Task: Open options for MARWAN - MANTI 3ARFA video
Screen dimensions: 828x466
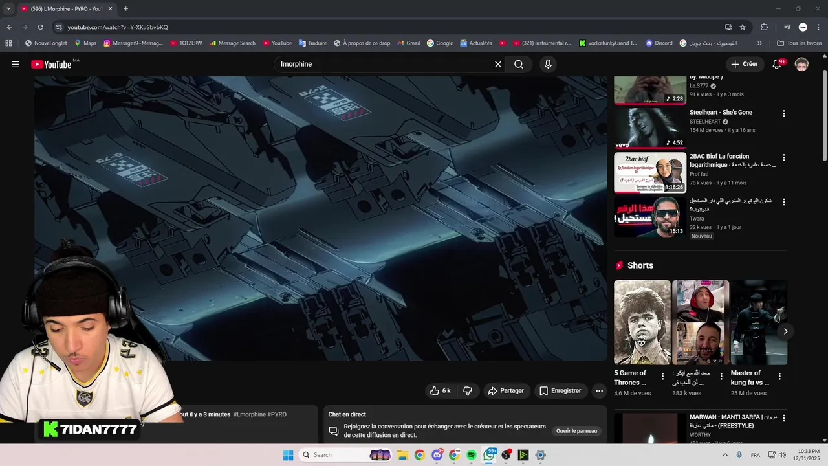Action: tap(783, 418)
